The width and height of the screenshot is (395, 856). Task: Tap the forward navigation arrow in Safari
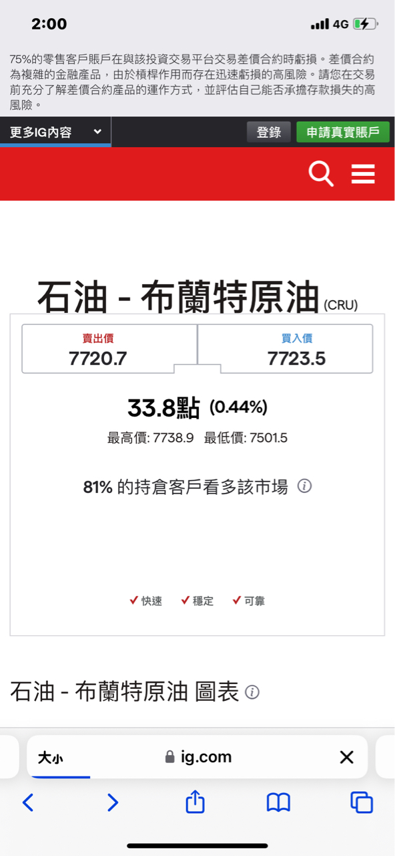tap(111, 801)
